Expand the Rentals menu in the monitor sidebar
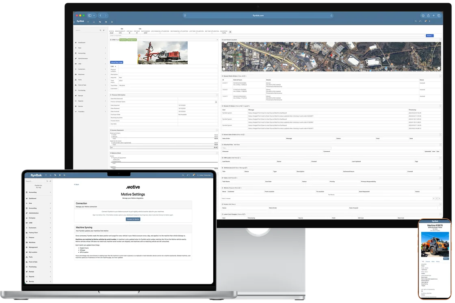Viewport: 455px width, 303px height. [91, 96]
